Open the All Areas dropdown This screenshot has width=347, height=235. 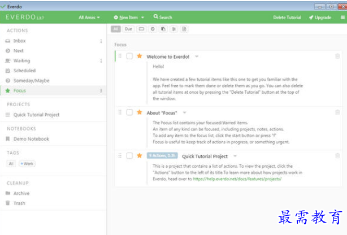89,18
